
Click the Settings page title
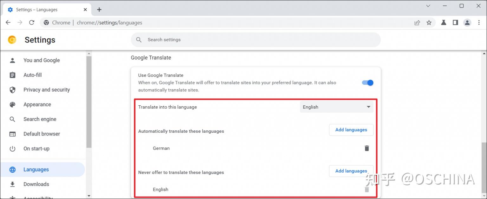pyautogui.click(x=40, y=40)
